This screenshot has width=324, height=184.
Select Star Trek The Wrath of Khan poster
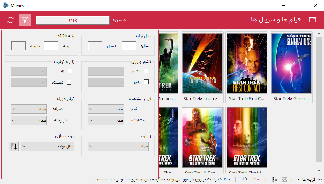[202, 138]
